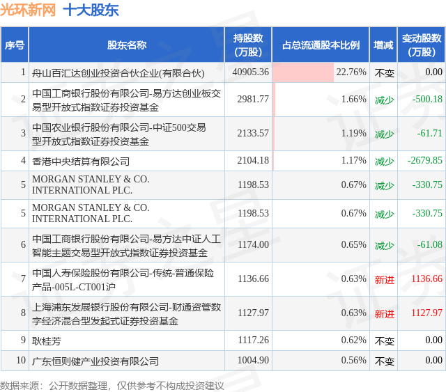Image resolution: width=446 pixels, height=392 pixels.
Task: Click the 变动股数(万股) column header
Action: coord(421,45)
